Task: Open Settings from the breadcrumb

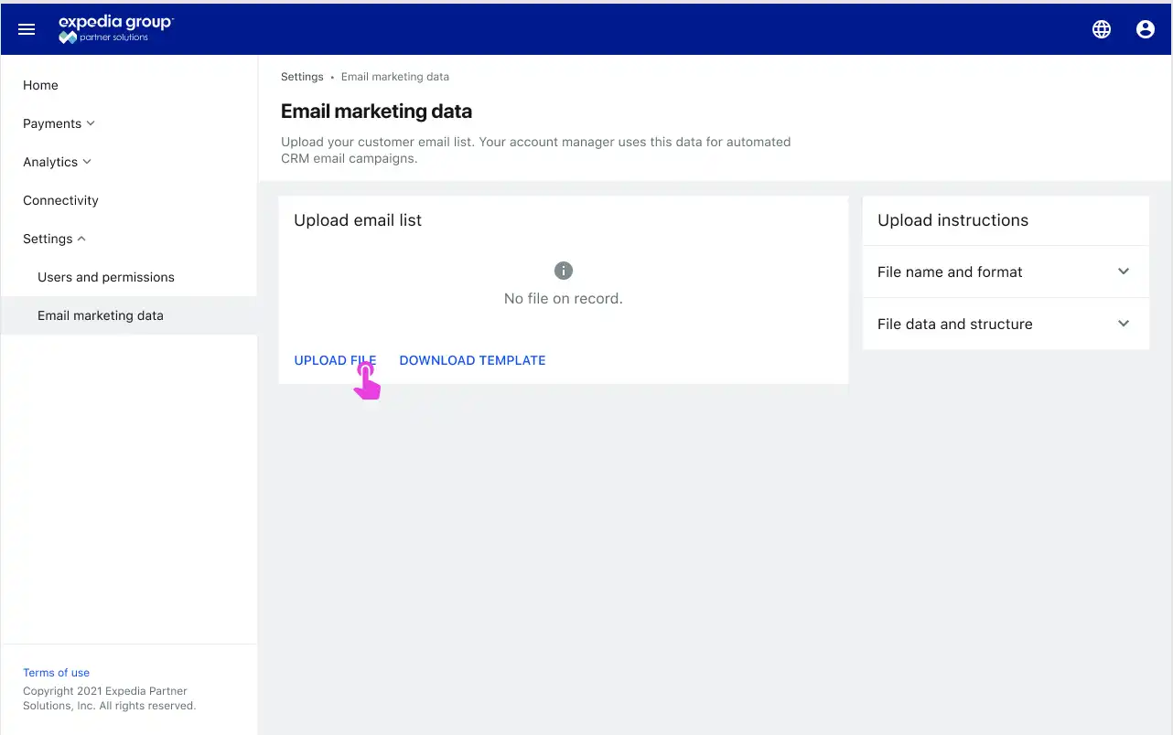Action: pyautogui.click(x=302, y=77)
